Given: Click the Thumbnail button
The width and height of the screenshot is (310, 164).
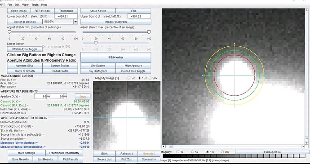Looking at the screenshot, I should point(66,11).
